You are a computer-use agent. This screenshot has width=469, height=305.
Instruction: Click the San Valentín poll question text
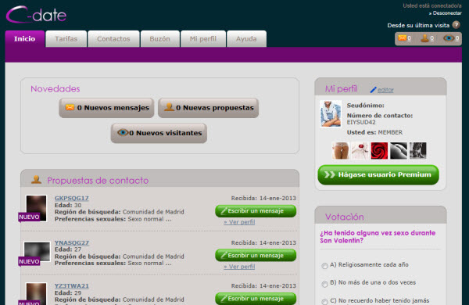click(x=378, y=237)
